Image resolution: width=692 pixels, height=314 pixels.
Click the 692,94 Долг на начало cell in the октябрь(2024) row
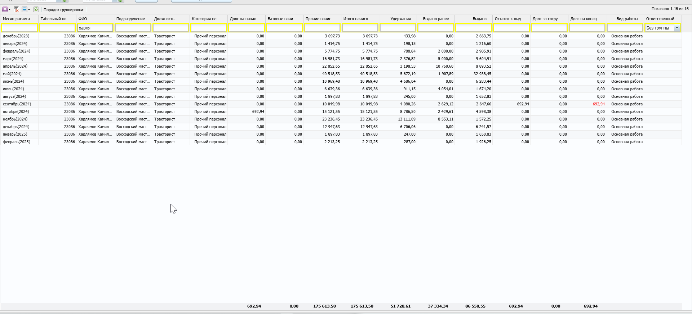point(258,112)
